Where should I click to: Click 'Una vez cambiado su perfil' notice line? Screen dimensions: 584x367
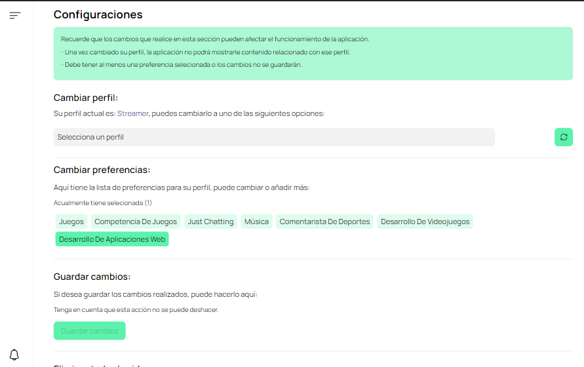tap(206, 52)
